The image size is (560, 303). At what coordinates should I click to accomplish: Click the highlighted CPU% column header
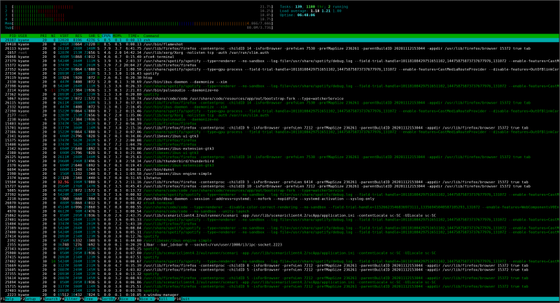(x=106, y=36)
